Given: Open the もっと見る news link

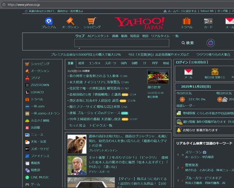Looking at the screenshot, I should [x=77, y=125].
